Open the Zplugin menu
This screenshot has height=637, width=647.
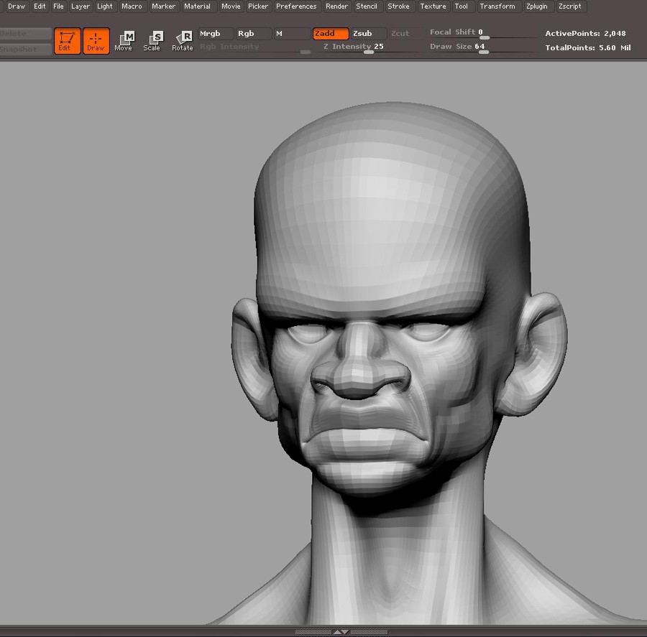(536, 6)
